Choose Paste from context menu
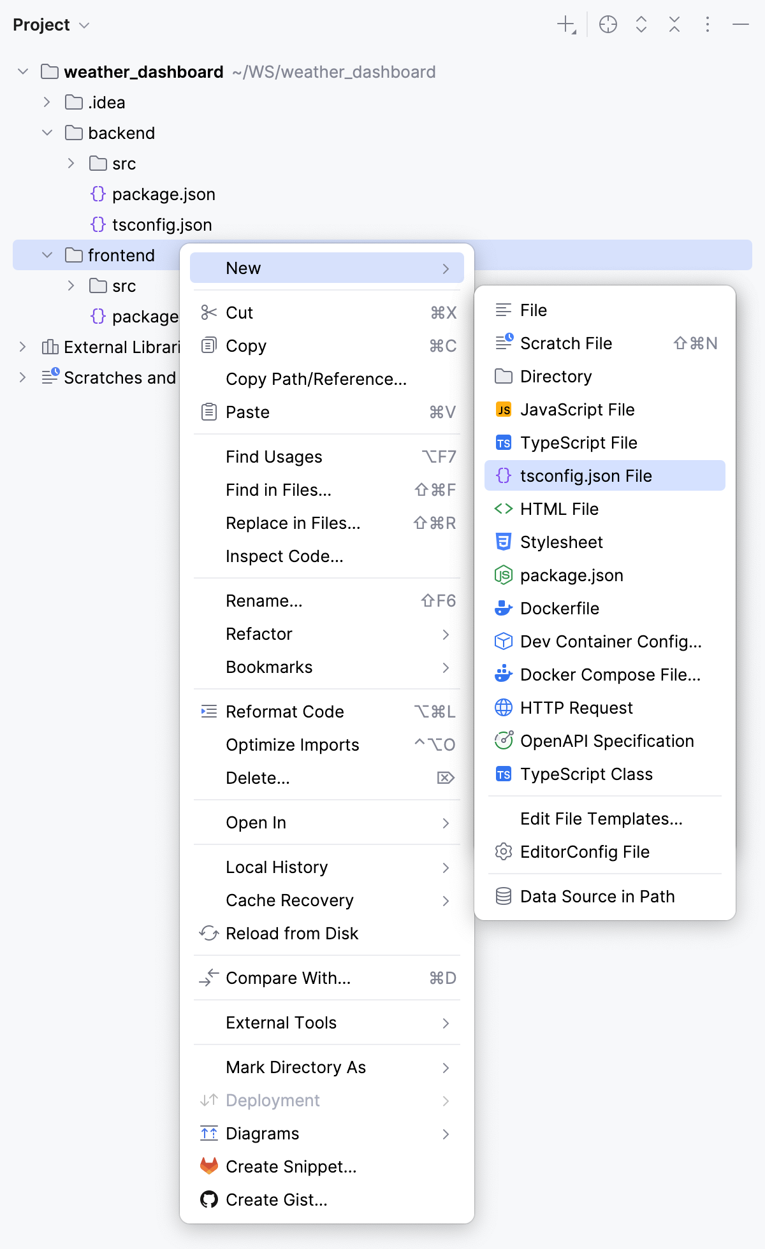765x1249 pixels. tap(327, 412)
